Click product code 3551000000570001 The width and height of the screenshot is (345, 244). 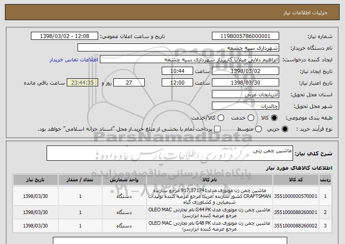pyautogui.click(x=296, y=196)
